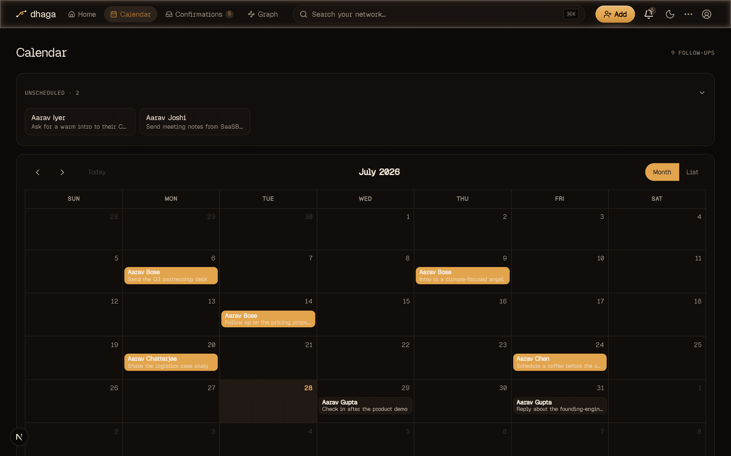Click the July 2026 title
This screenshot has width=731, height=456.
pyautogui.click(x=379, y=172)
